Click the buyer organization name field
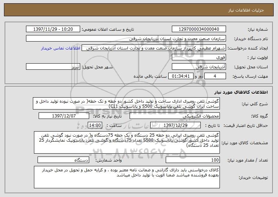 [126, 38]
